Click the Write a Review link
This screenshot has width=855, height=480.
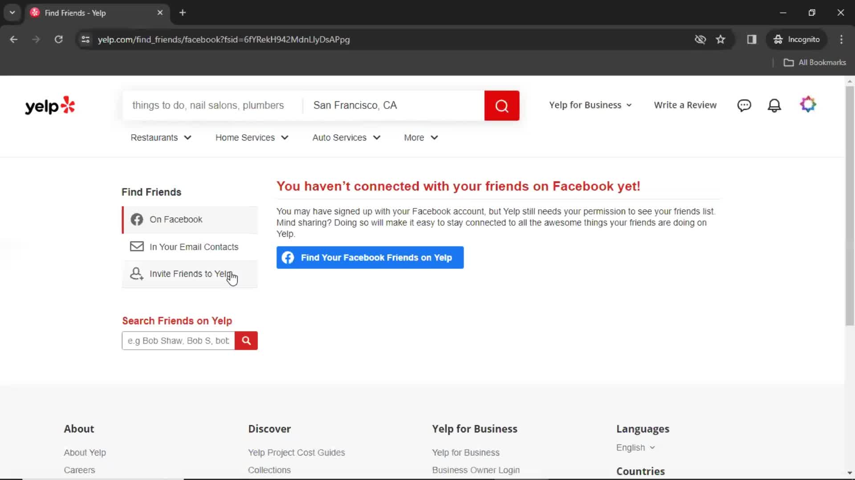tap(685, 104)
